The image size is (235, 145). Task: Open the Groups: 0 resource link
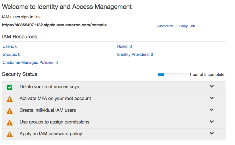(11, 54)
